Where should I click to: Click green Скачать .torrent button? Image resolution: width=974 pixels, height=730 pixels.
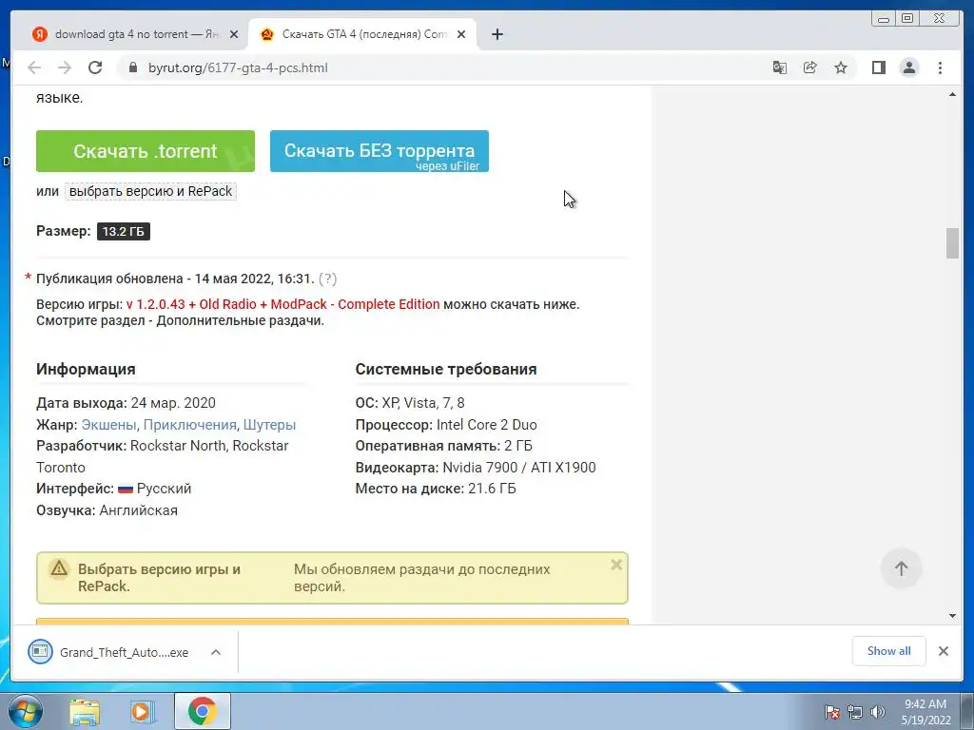click(146, 151)
